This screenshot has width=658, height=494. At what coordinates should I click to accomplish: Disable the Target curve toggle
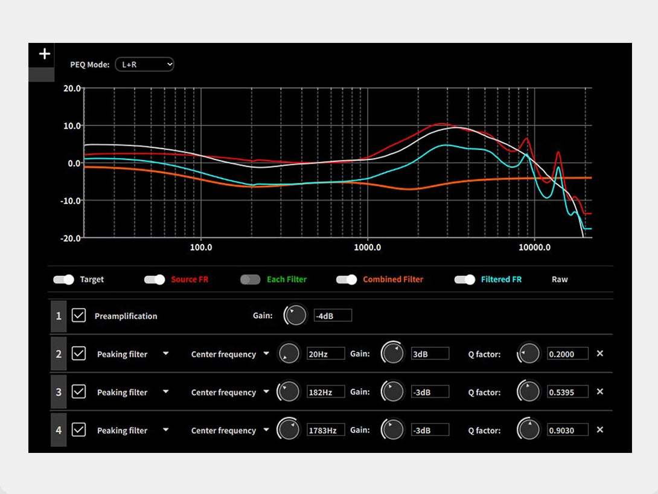click(x=63, y=280)
